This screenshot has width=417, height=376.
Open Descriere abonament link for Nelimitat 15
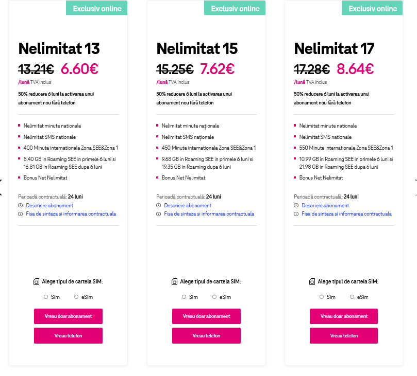click(x=188, y=205)
